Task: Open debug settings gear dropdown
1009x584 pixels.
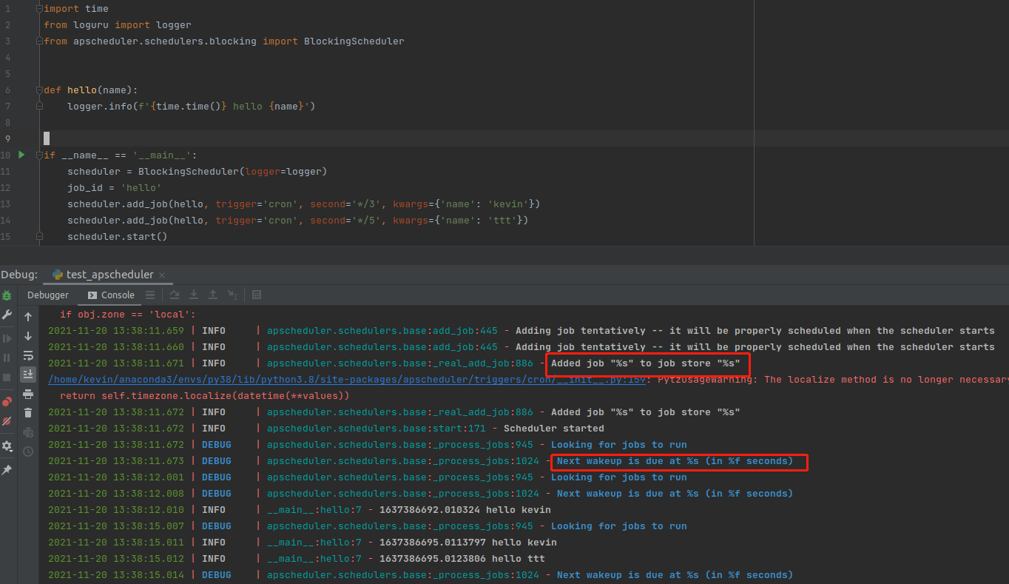Action: pos(7,446)
